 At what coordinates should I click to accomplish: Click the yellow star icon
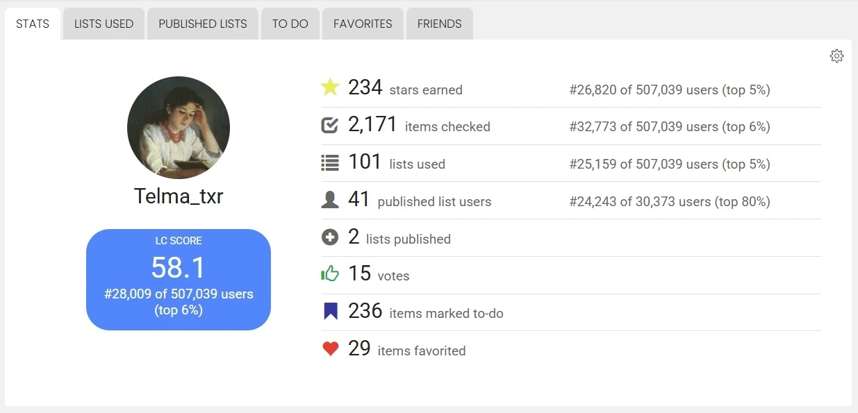[330, 87]
